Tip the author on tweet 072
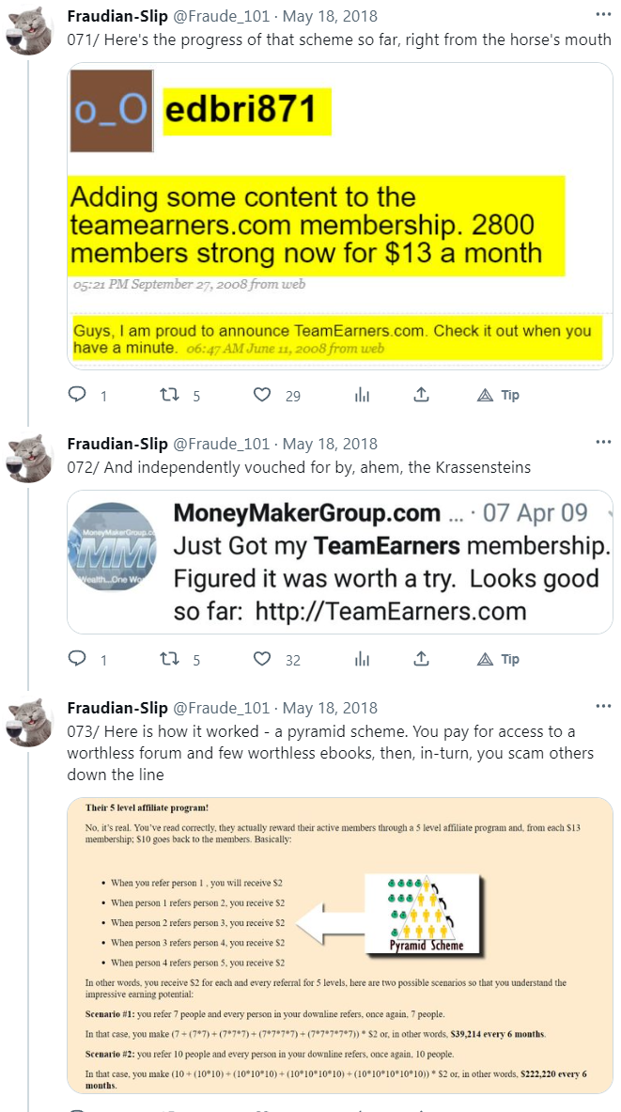621x1112 pixels. click(498, 660)
